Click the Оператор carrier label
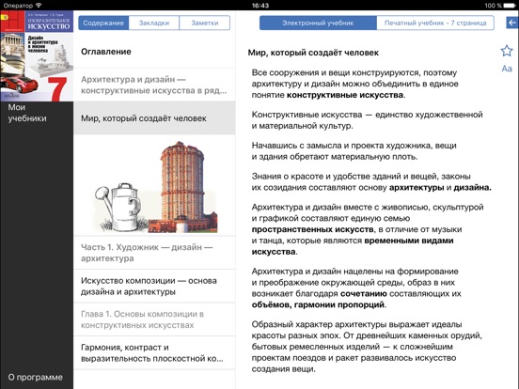Screen dimensions: 519x389 pyautogui.click(x=18, y=6)
